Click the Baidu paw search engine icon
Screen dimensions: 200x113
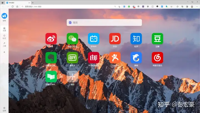tap(70, 23)
